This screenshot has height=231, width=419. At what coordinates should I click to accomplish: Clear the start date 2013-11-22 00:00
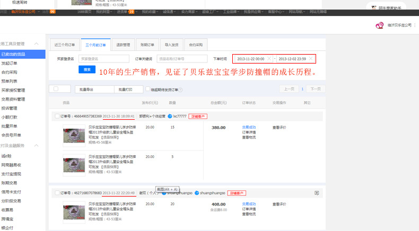[x=269, y=58]
